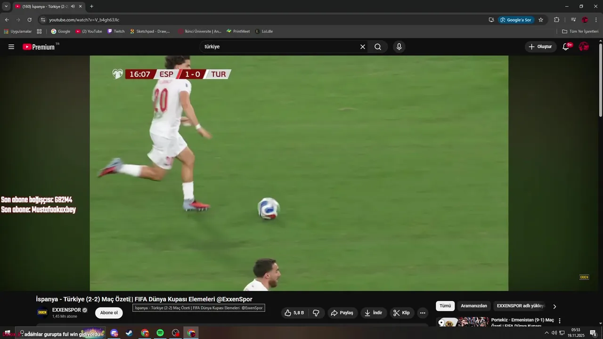603x339 pixels.
Task: Select the EXXENSPOR adlı yükleyici chip
Action: [x=521, y=306]
